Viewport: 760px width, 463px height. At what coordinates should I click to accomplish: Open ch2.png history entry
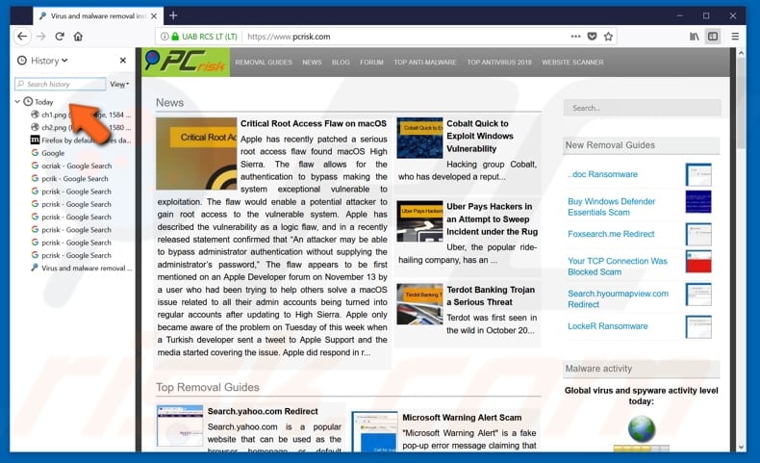click(x=81, y=127)
